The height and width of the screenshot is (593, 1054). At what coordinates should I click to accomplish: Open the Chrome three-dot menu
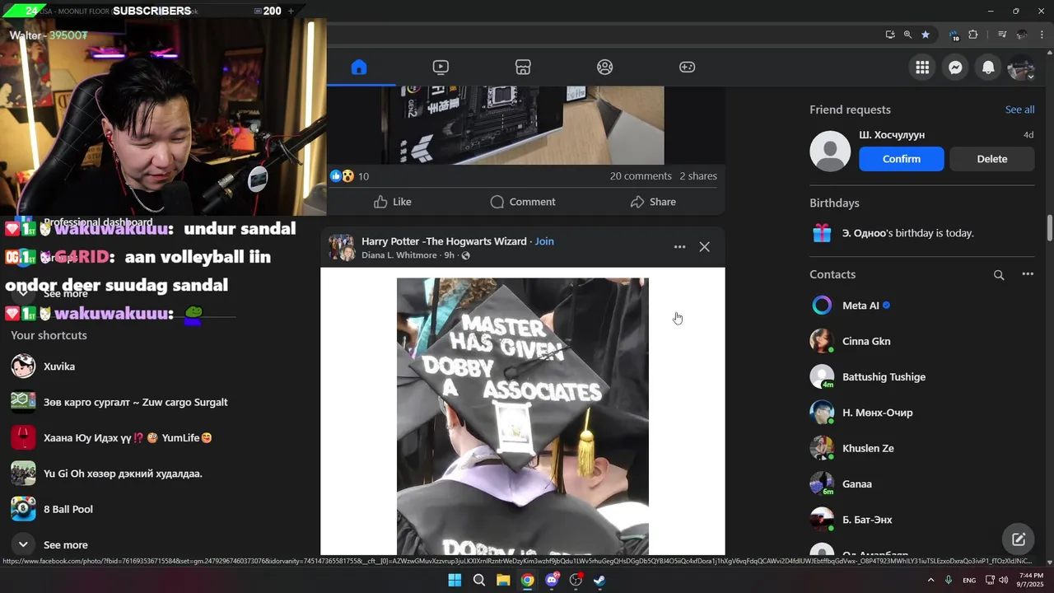tap(1040, 35)
